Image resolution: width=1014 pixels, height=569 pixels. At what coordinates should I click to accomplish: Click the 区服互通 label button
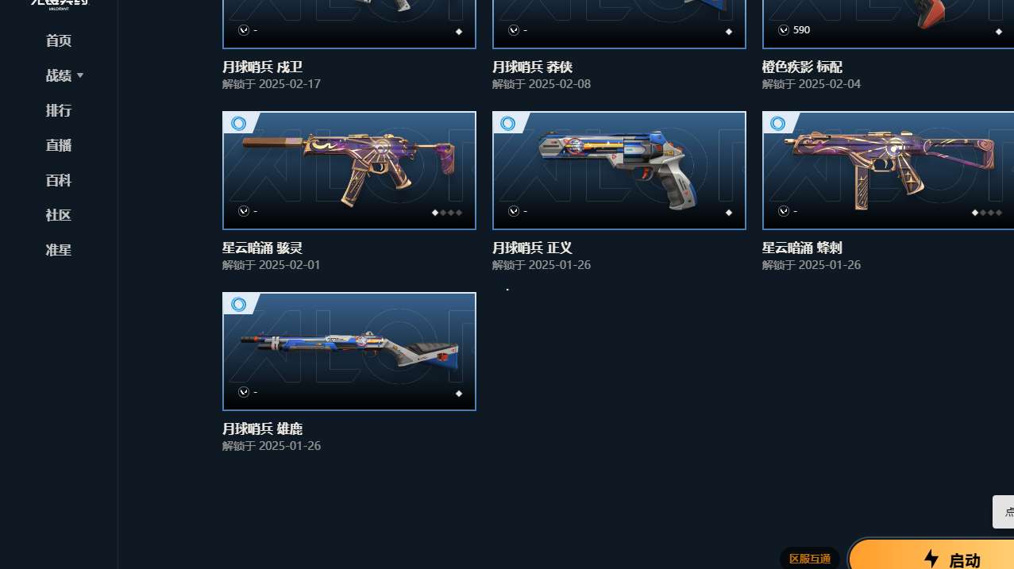click(810, 559)
